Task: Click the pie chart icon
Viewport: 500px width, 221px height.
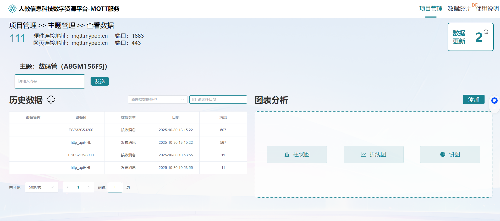Action: click(443, 154)
